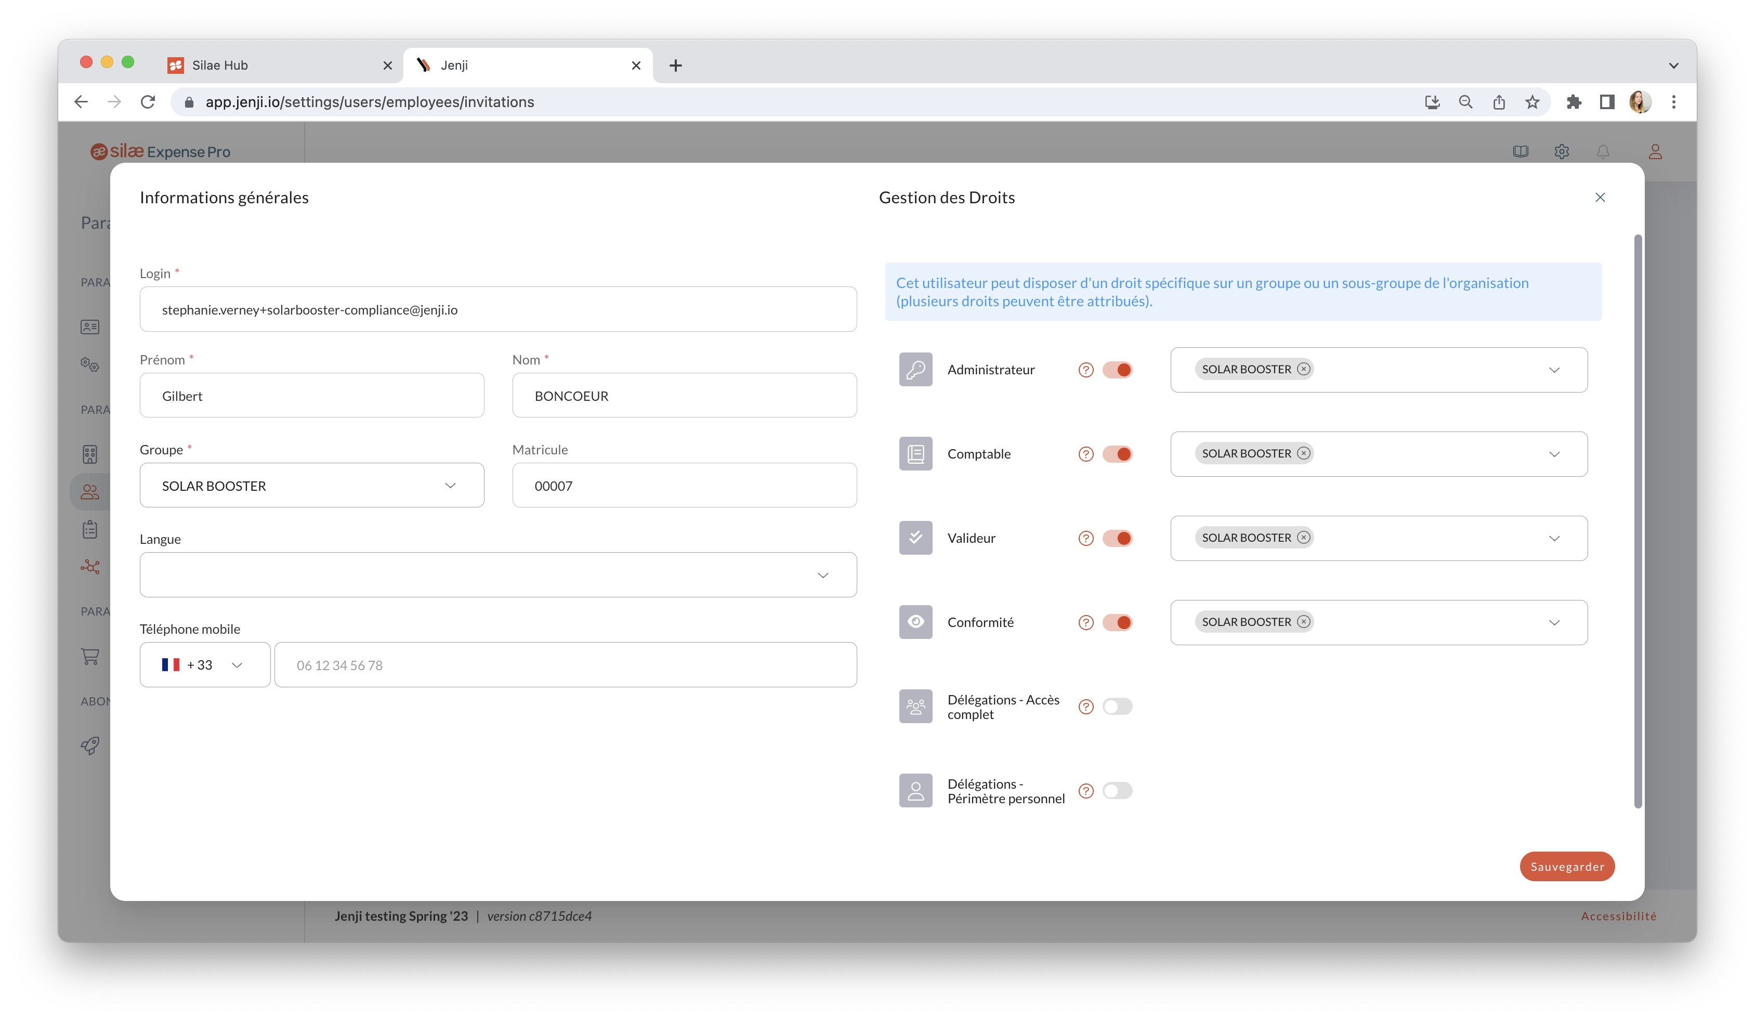Screen dimensions: 1755x1019
Task: Open the Langue dropdown
Action: tap(498, 574)
